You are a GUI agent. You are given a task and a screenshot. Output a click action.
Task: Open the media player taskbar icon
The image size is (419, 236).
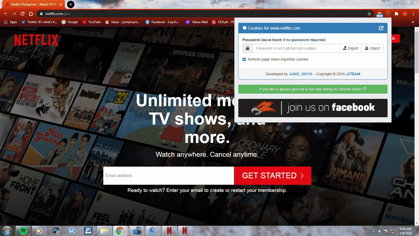(39, 231)
